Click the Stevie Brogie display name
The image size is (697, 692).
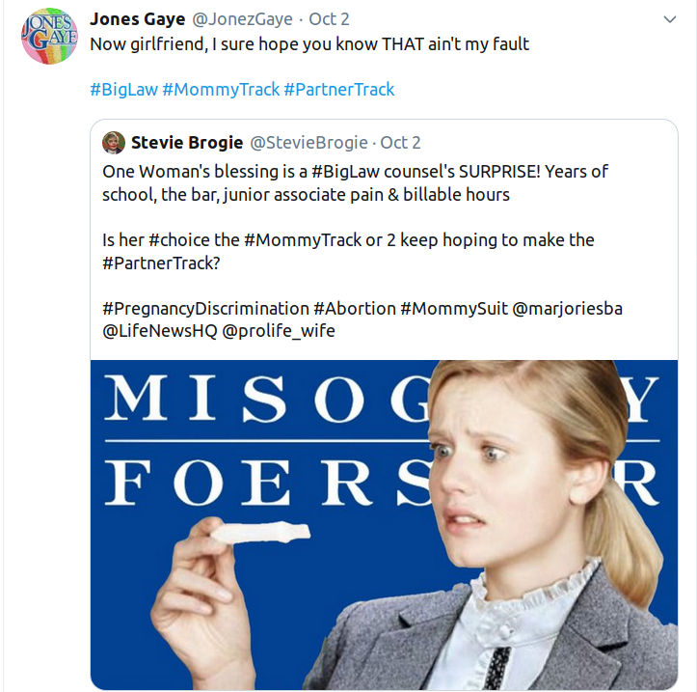pyautogui.click(x=187, y=143)
